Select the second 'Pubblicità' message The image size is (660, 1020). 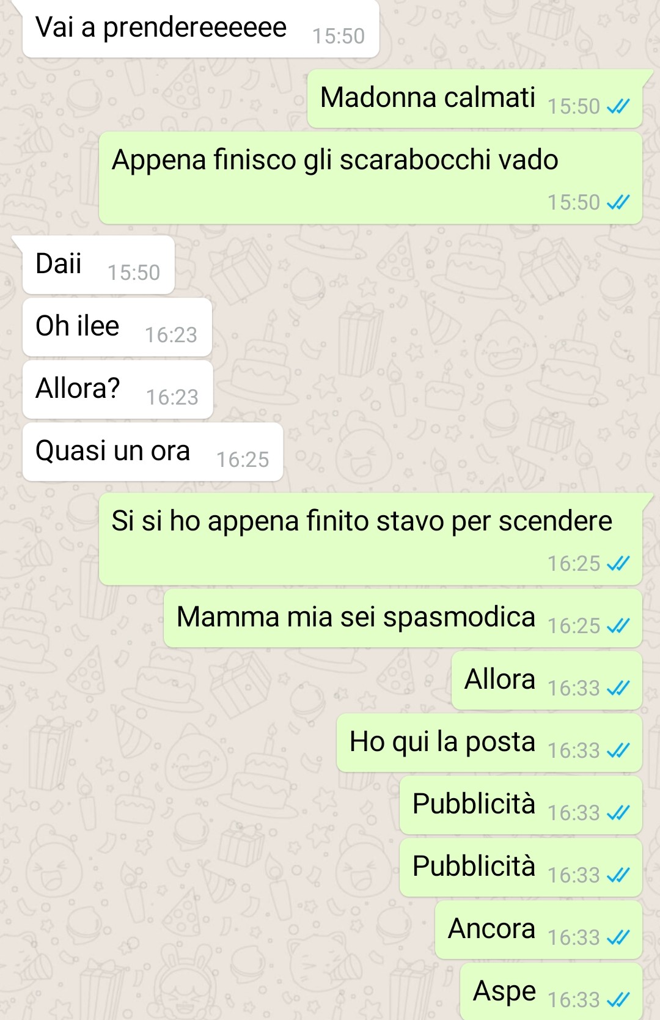click(x=521, y=867)
